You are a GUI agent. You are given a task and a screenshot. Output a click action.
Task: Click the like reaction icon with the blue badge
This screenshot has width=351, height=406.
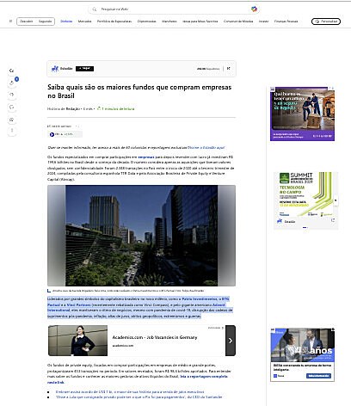click(x=12, y=83)
